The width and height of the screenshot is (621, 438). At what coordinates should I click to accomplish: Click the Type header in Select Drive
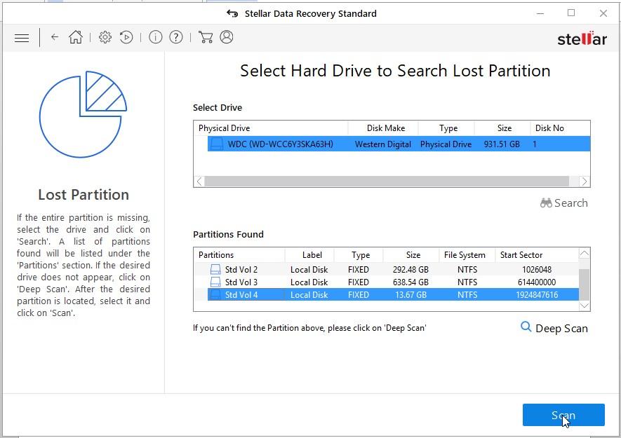446,128
